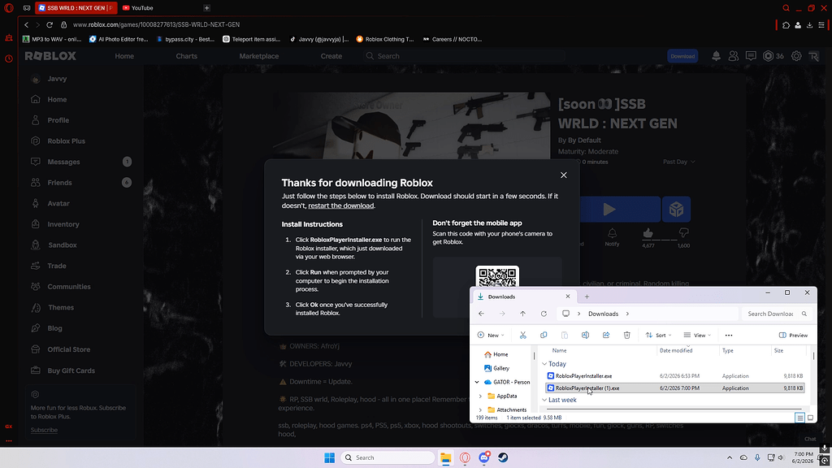Image resolution: width=832 pixels, height=468 pixels.
Task: Open Marketplace in Roblox navigation
Action: (x=259, y=56)
